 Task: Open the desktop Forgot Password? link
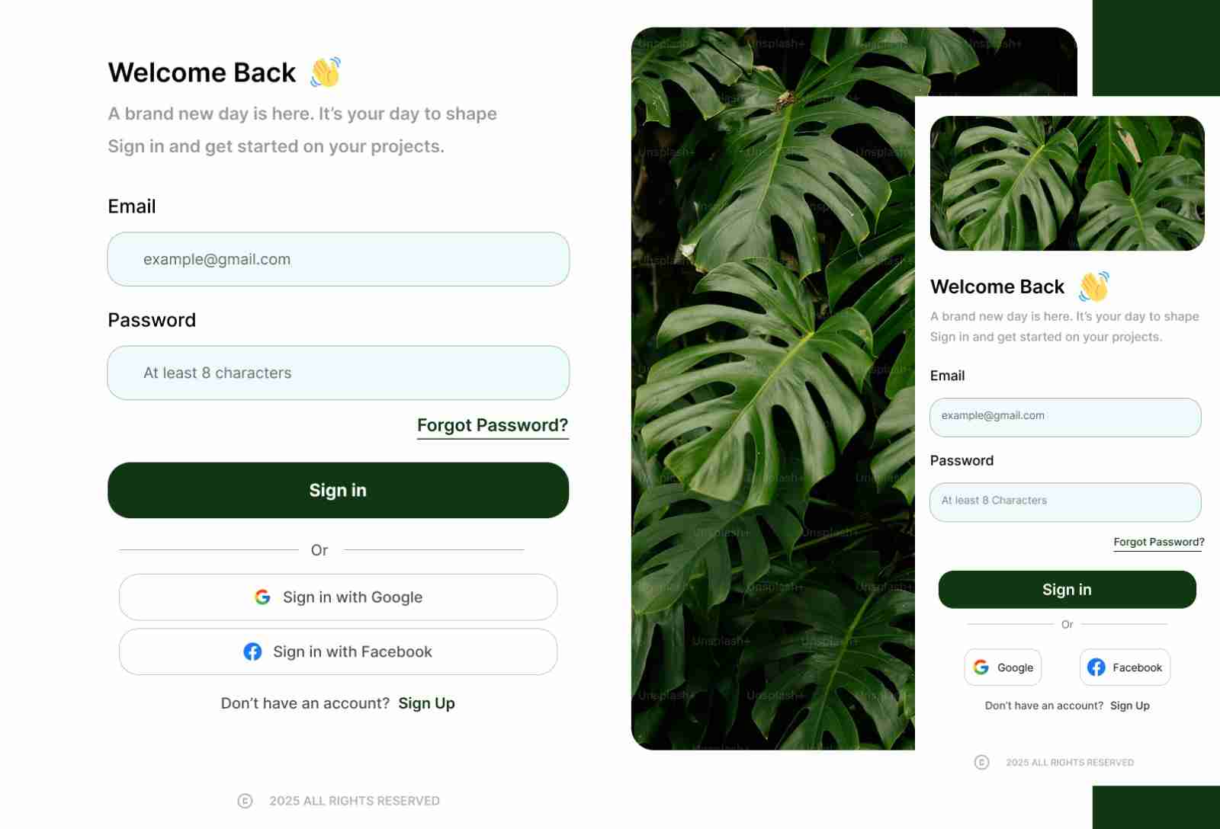click(493, 425)
